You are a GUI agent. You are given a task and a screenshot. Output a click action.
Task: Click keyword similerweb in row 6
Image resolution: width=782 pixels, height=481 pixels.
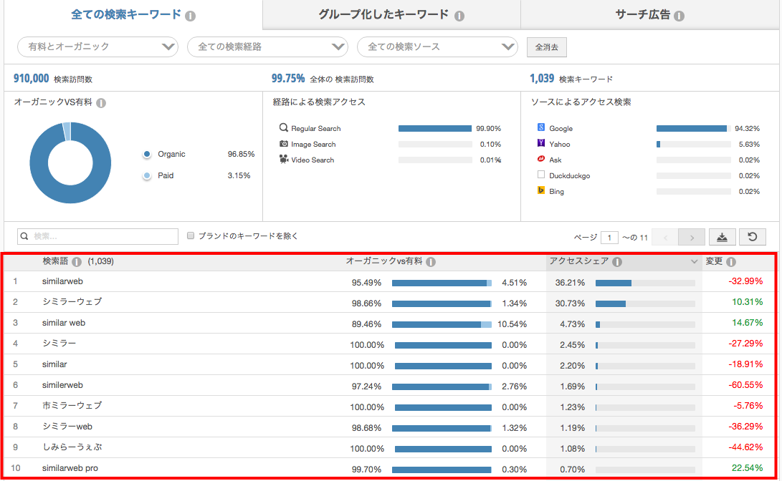62,385
